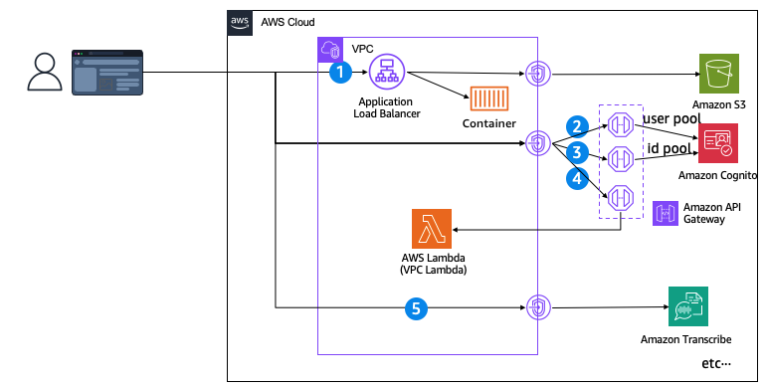
Task: Select the "Amazon Cognito" label
Action: 717,175
